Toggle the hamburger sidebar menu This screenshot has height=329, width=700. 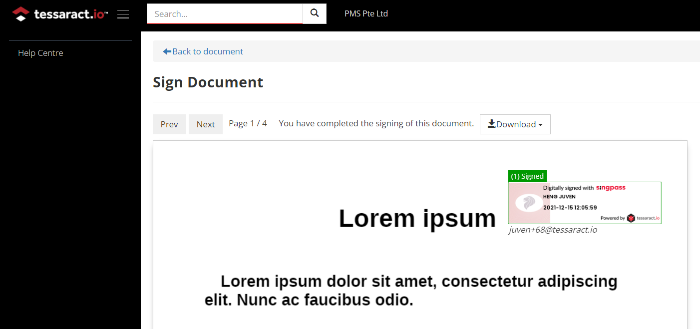(123, 14)
